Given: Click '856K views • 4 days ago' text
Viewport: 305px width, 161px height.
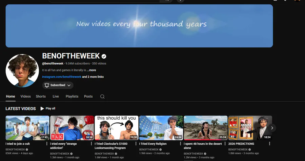Looking at the screenshot, I should point(19,153).
